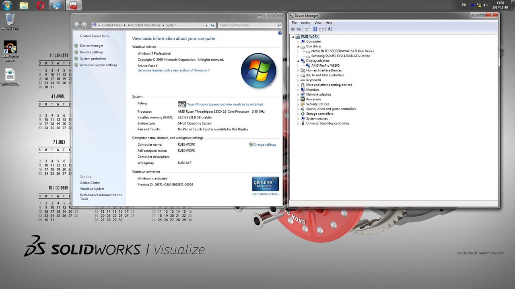Open Advanced system settings
515x289 pixels.
click(98, 65)
